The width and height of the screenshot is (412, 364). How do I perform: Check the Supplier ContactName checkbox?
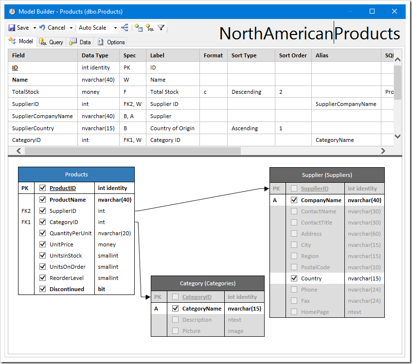294,211
